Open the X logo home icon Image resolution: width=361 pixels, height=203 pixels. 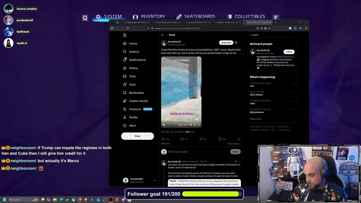coord(125,35)
